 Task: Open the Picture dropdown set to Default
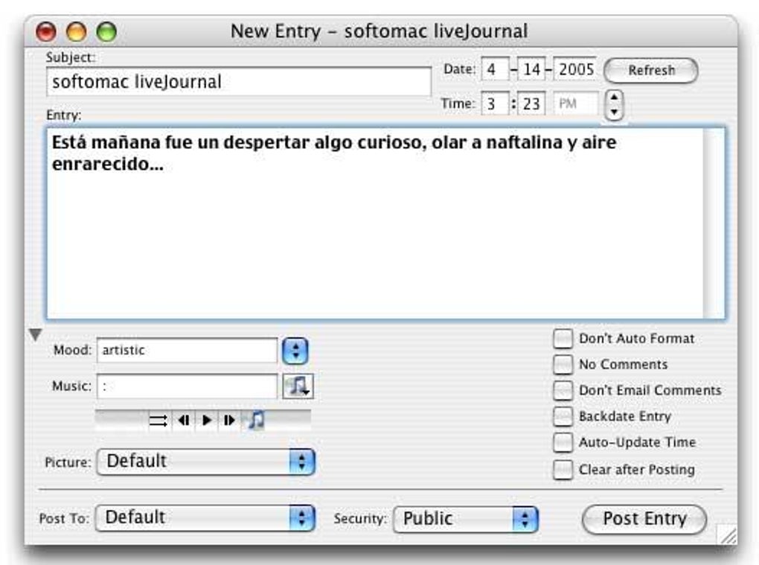click(205, 462)
